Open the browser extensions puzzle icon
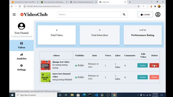This screenshot has width=173, height=97. [x=155, y=6]
